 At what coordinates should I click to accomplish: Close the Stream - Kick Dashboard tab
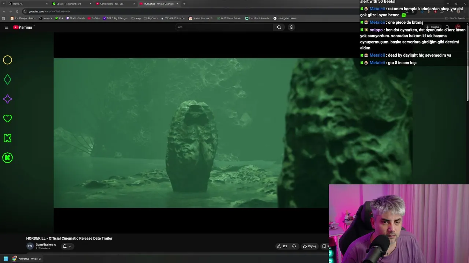coord(91,4)
